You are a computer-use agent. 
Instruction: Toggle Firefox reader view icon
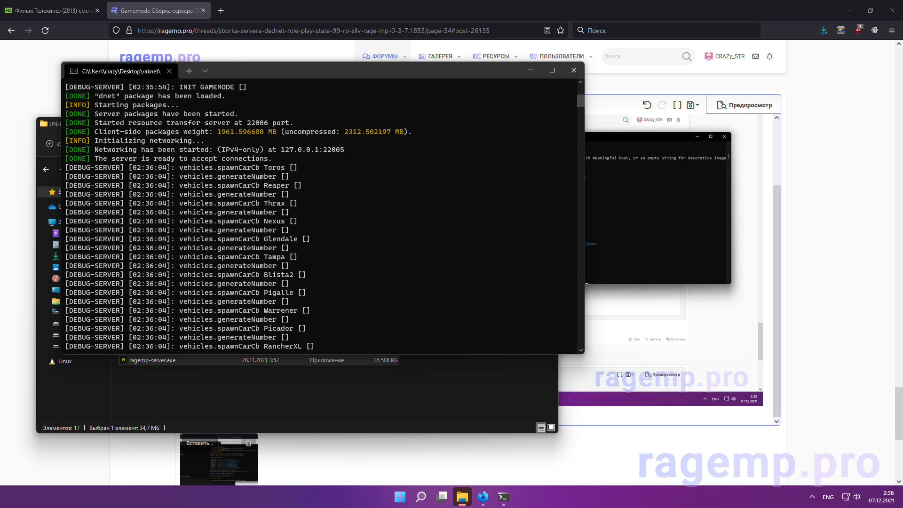click(547, 31)
